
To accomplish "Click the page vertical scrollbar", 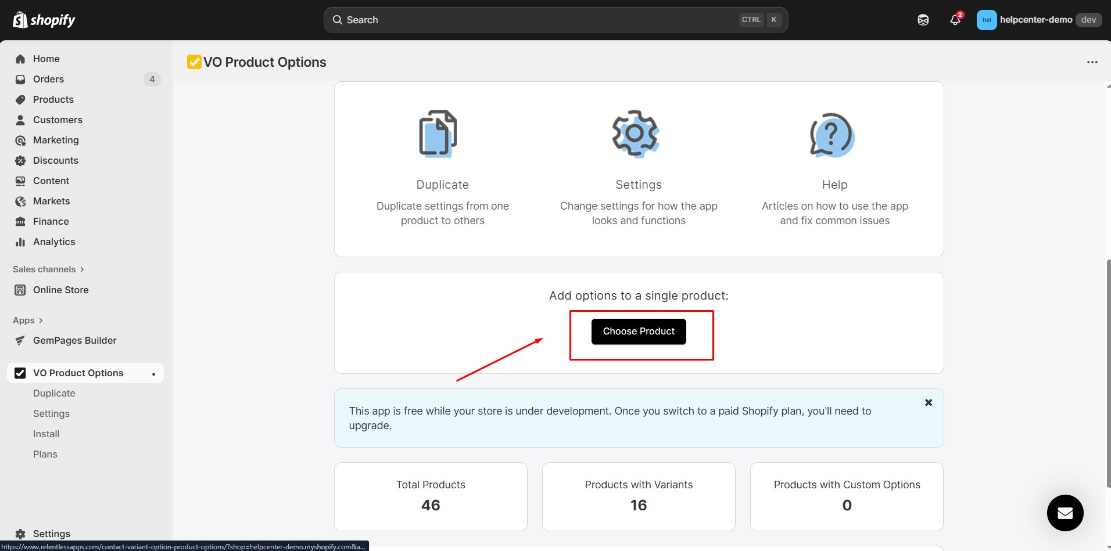I will [x=1108, y=372].
